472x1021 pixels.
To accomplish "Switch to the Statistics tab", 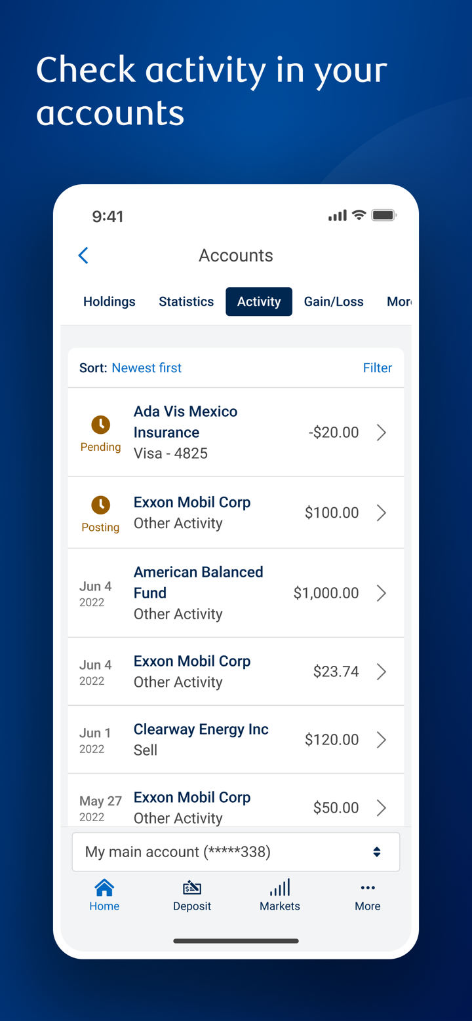I will pos(186,301).
